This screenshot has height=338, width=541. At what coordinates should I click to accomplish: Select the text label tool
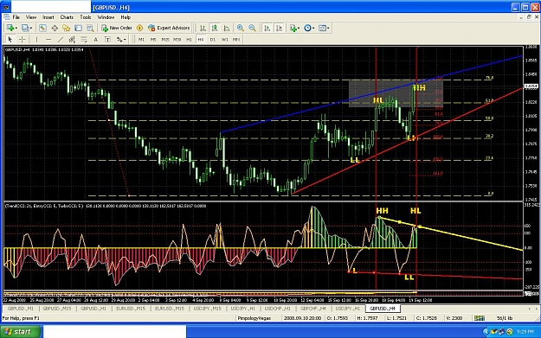tap(107, 40)
